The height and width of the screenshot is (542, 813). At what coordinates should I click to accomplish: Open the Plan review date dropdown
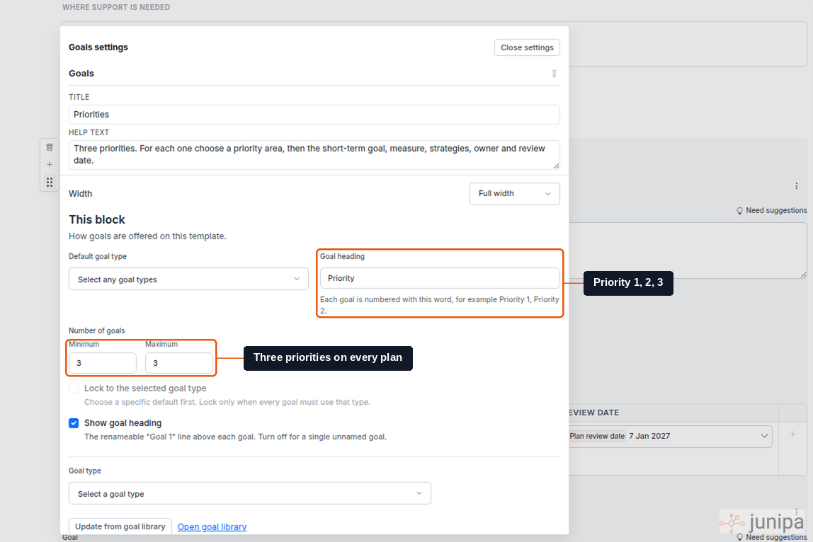(x=670, y=437)
